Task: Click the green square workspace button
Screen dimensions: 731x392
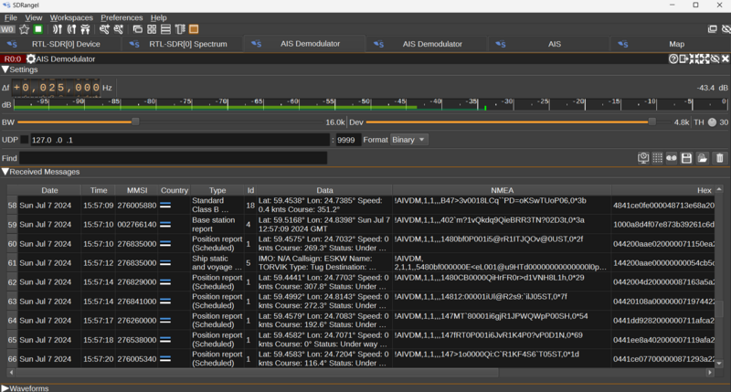Action: pyautogui.click(x=38, y=29)
